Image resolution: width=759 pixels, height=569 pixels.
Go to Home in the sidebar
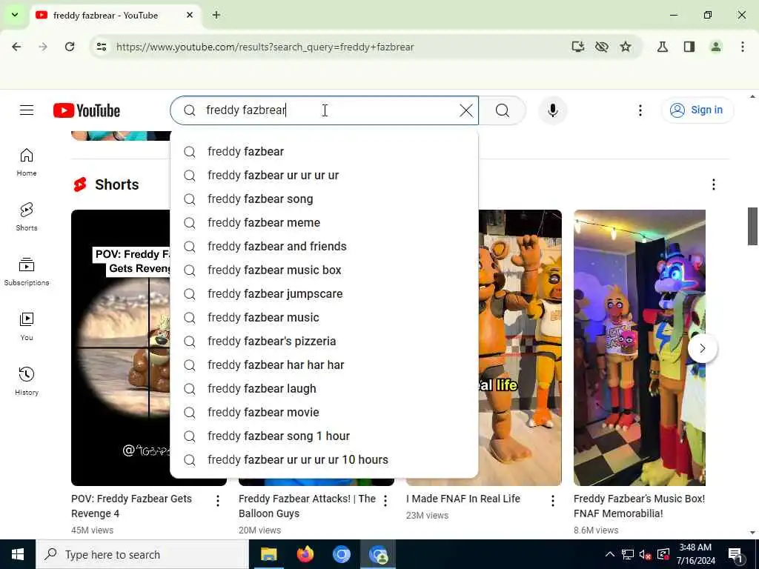pos(27,162)
